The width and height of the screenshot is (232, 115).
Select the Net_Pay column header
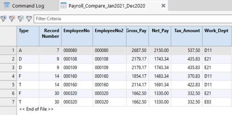pyautogui.click(x=160, y=36)
